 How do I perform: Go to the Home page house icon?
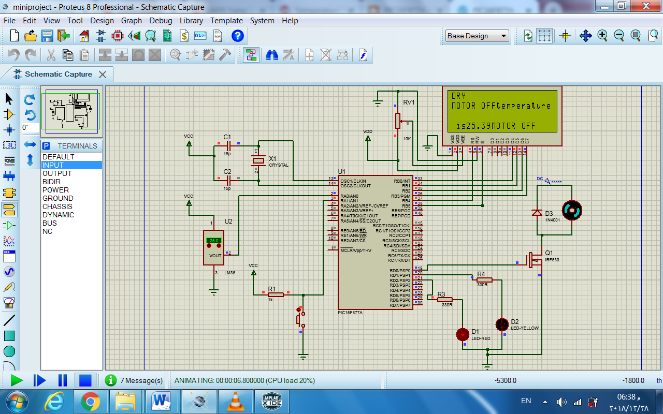coord(84,36)
